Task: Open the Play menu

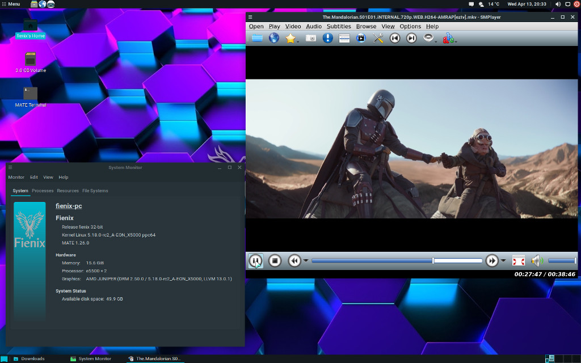Action: (x=274, y=26)
